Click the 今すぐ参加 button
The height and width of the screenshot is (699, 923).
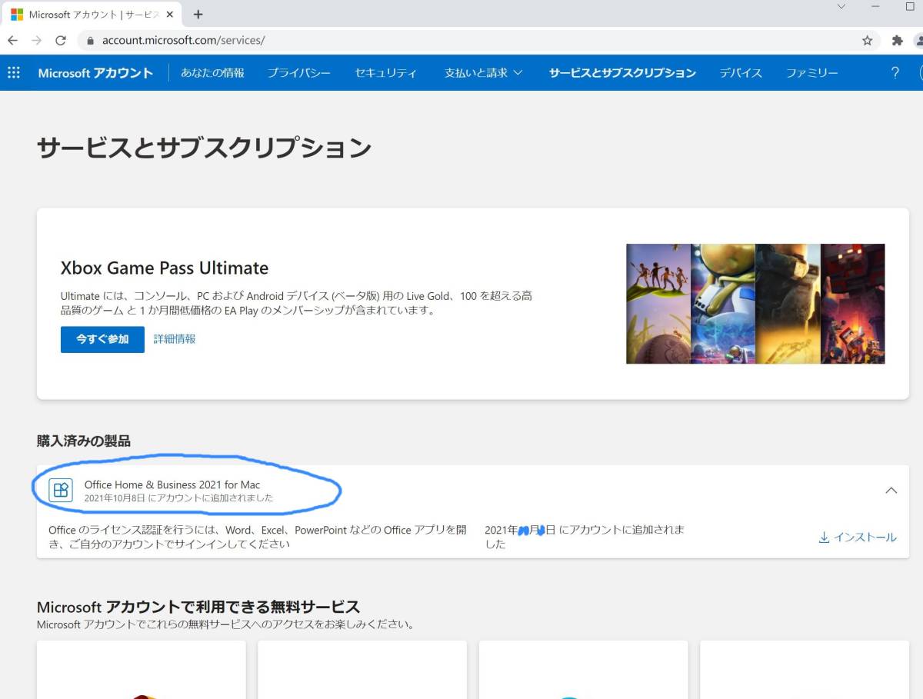pos(102,339)
